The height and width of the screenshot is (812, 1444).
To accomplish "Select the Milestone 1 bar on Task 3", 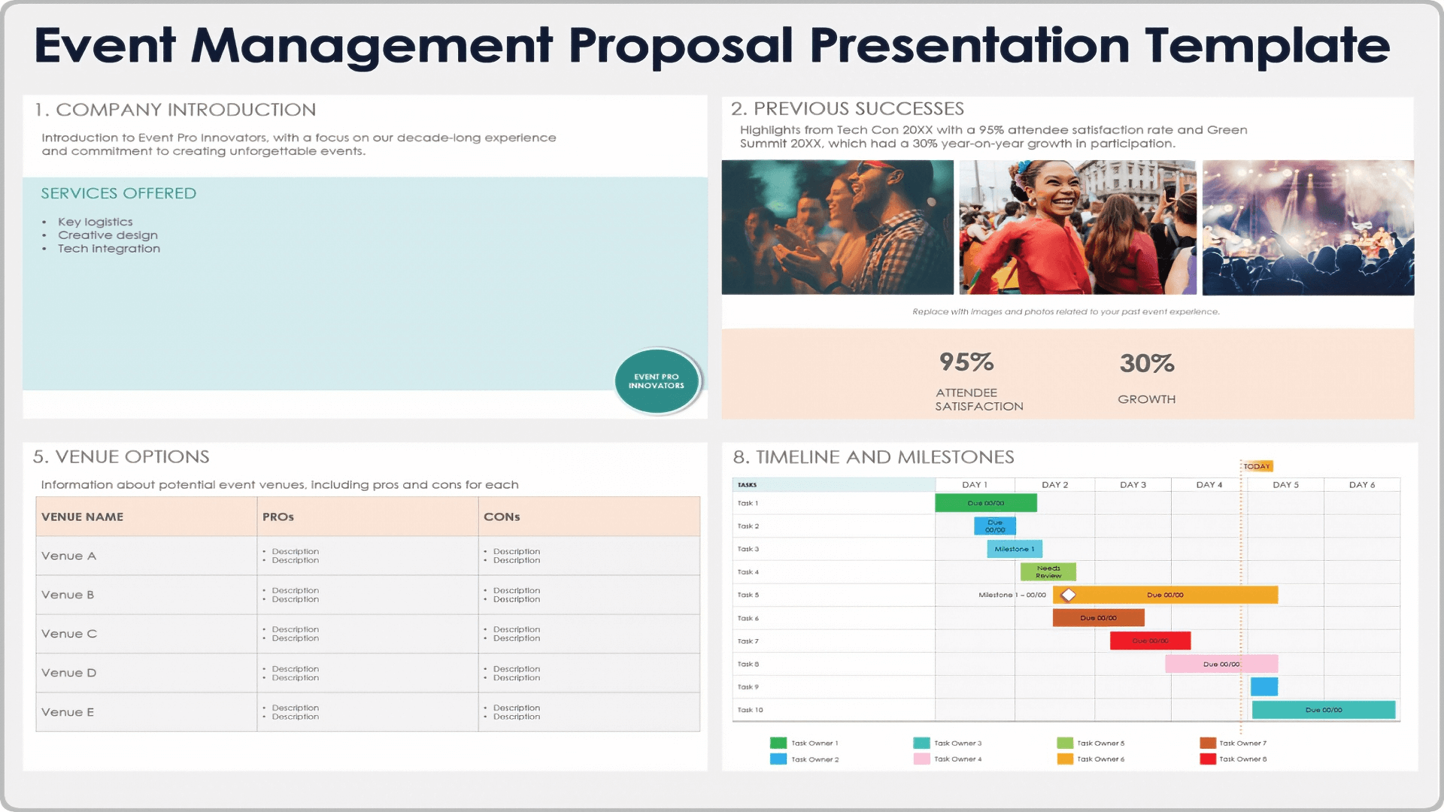I will tap(1014, 549).
